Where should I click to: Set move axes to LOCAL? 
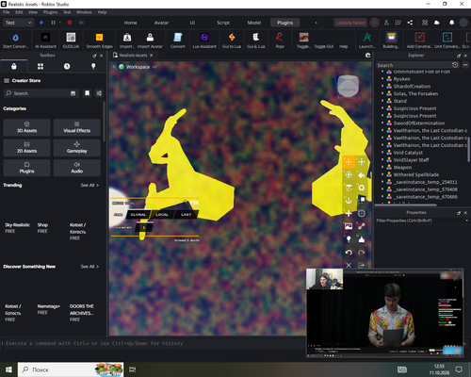pyautogui.click(x=162, y=215)
